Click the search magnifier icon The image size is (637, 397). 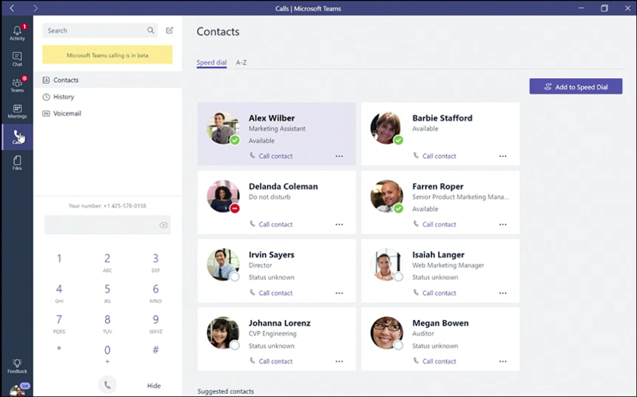(151, 31)
